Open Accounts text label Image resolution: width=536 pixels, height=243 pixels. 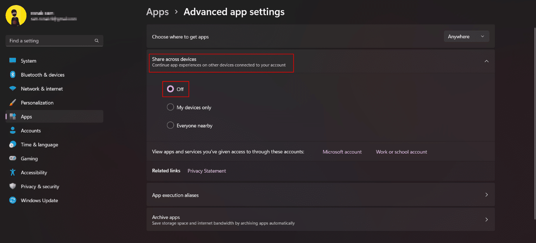tap(31, 131)
